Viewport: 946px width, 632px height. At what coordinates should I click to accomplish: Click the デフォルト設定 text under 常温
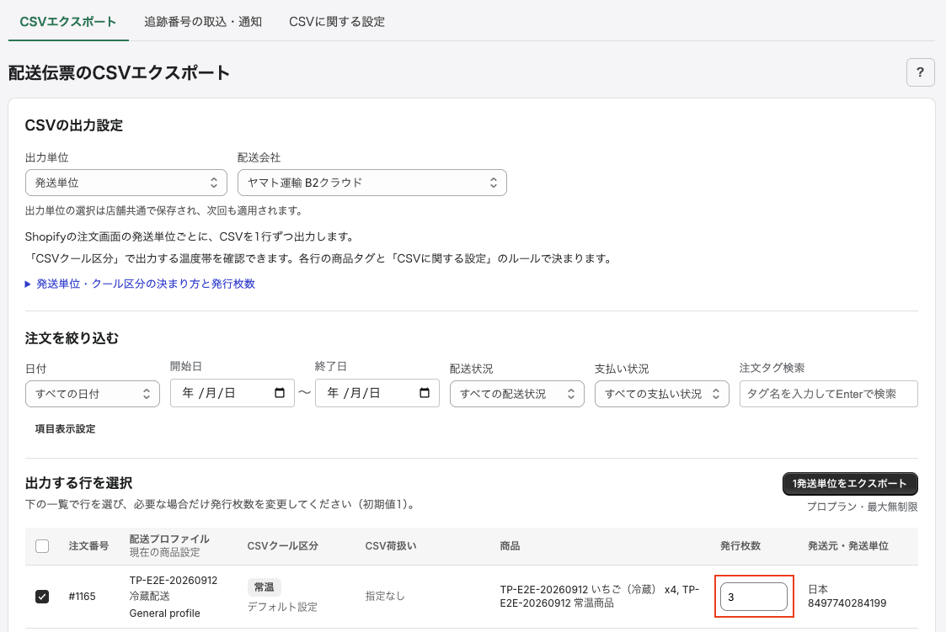click(282, 607)
